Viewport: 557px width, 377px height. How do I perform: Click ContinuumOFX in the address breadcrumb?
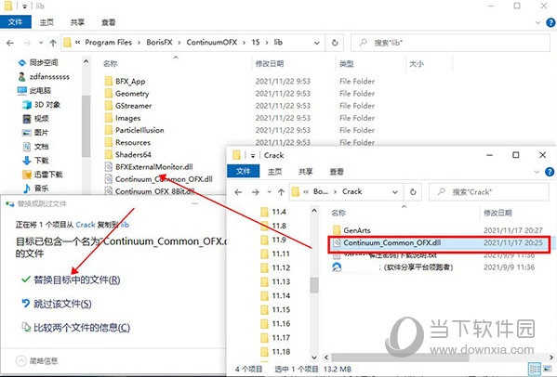[x=212, y=42]
